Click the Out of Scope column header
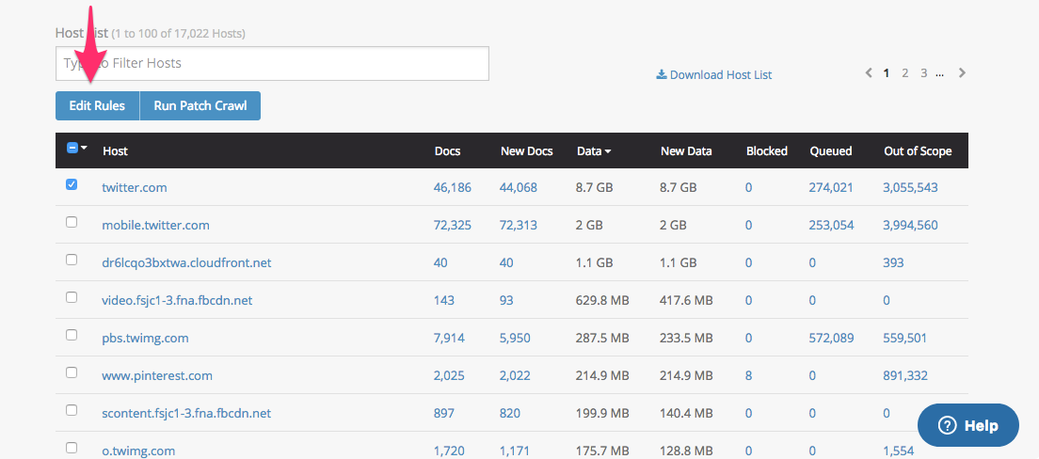Screen dimensions: 1039x459 [917, 150]
